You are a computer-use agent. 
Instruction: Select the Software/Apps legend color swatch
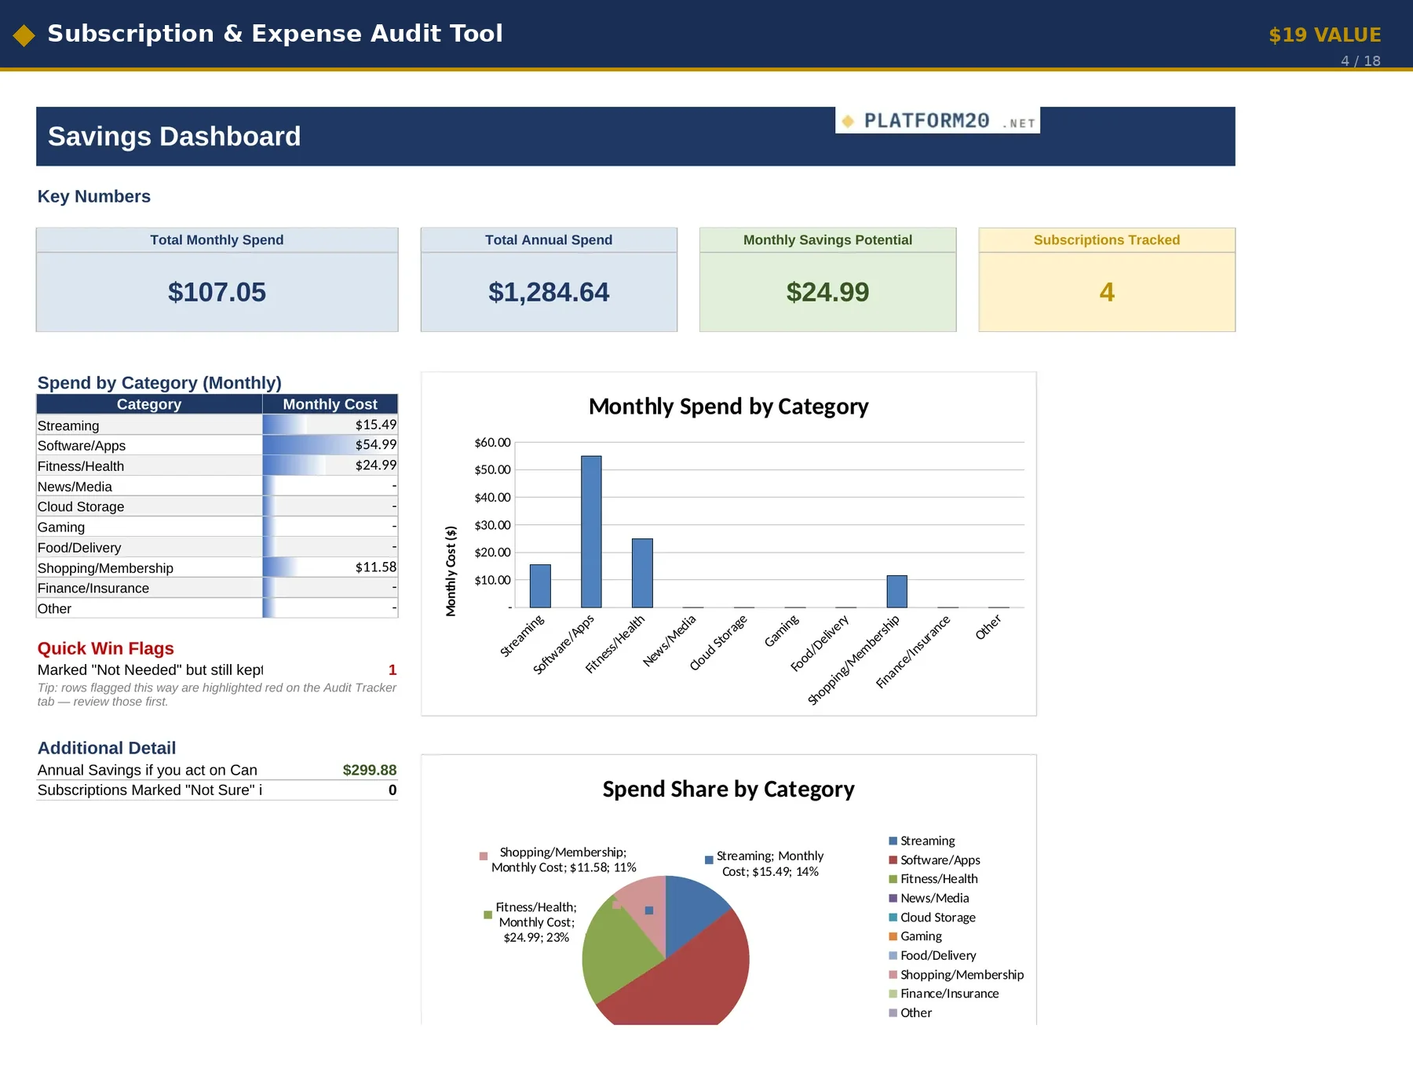click(x=893, y=860)
